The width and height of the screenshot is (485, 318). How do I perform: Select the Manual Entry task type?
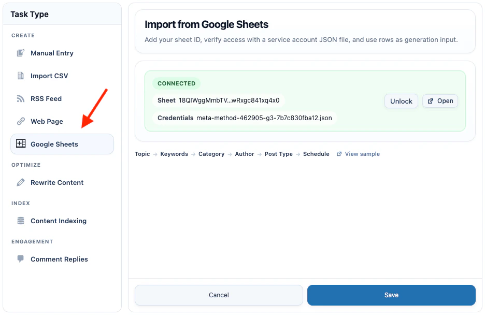pyautogui.click(x=62, y=53)
